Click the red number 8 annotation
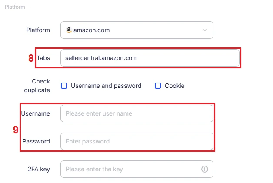 click(31, 58)
